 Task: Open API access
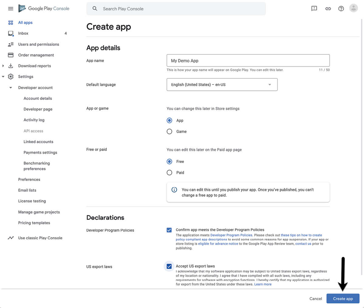click(x=33, y=131)
